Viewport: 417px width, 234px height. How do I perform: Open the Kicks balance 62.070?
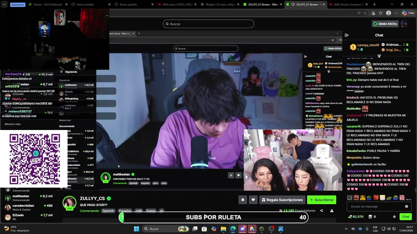point(356,217)
